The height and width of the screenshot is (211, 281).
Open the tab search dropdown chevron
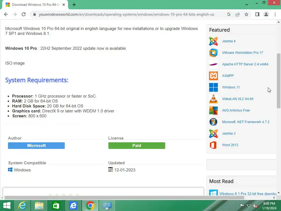247,5
